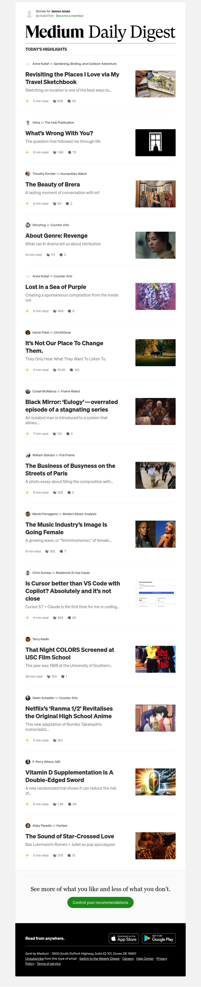The image size is (201, 987).
Task: Click clap icon showing 10.2K claps
Action: click(55, 370)
